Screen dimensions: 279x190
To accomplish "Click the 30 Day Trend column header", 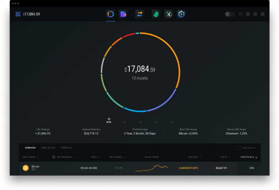I will (x=151, y=157).
